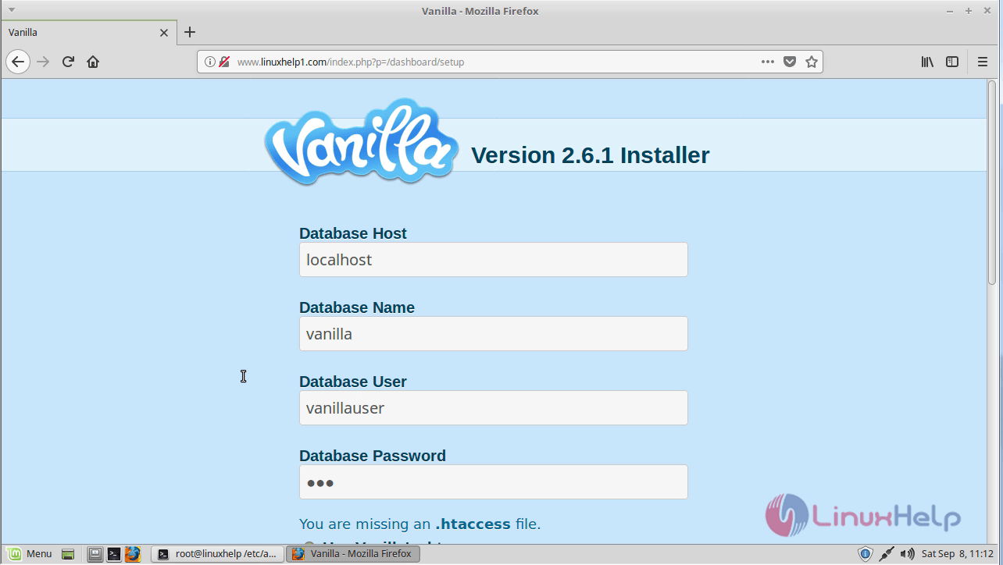Open the clock showing Sat Sep 8
1003x565 pixels.
tap(958, 554)
